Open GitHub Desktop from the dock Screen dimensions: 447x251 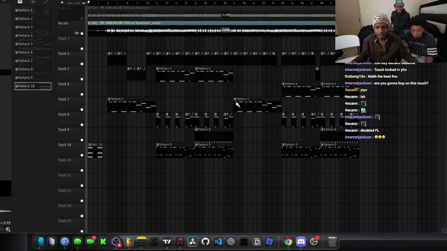point(205,242)
